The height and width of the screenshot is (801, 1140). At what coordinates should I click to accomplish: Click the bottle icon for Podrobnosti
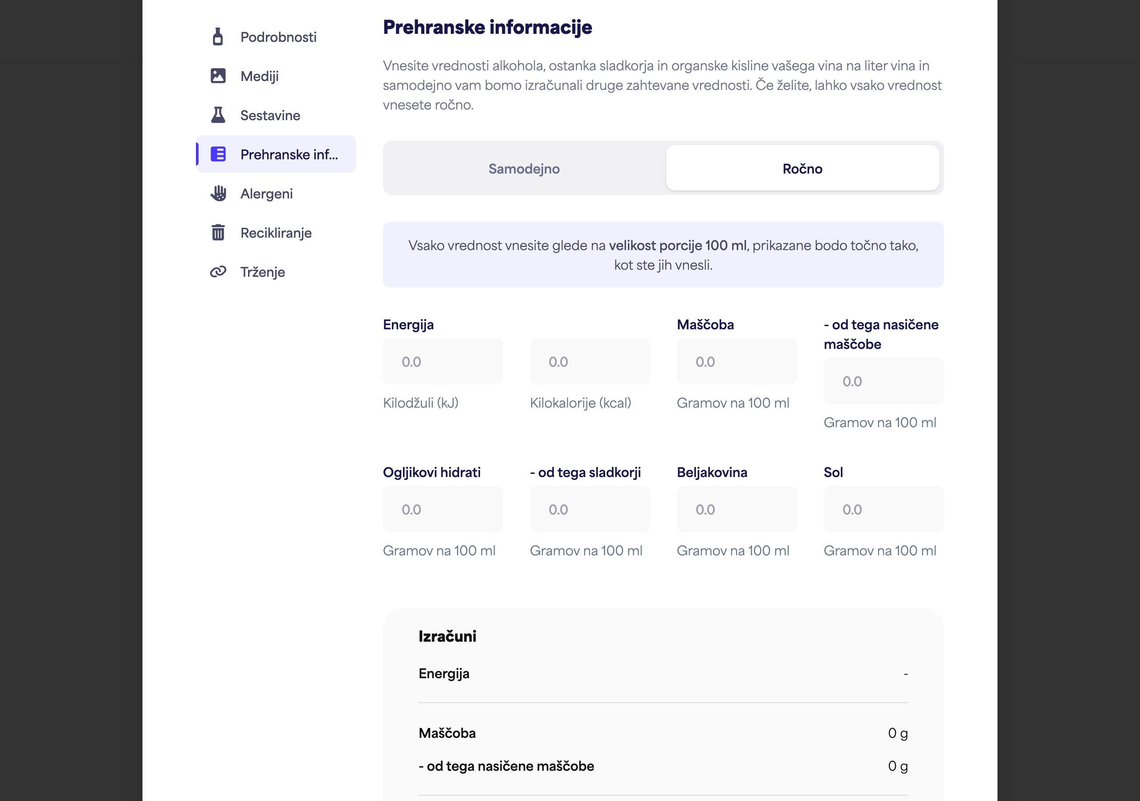pyautogui.click(x=217, y=37)
